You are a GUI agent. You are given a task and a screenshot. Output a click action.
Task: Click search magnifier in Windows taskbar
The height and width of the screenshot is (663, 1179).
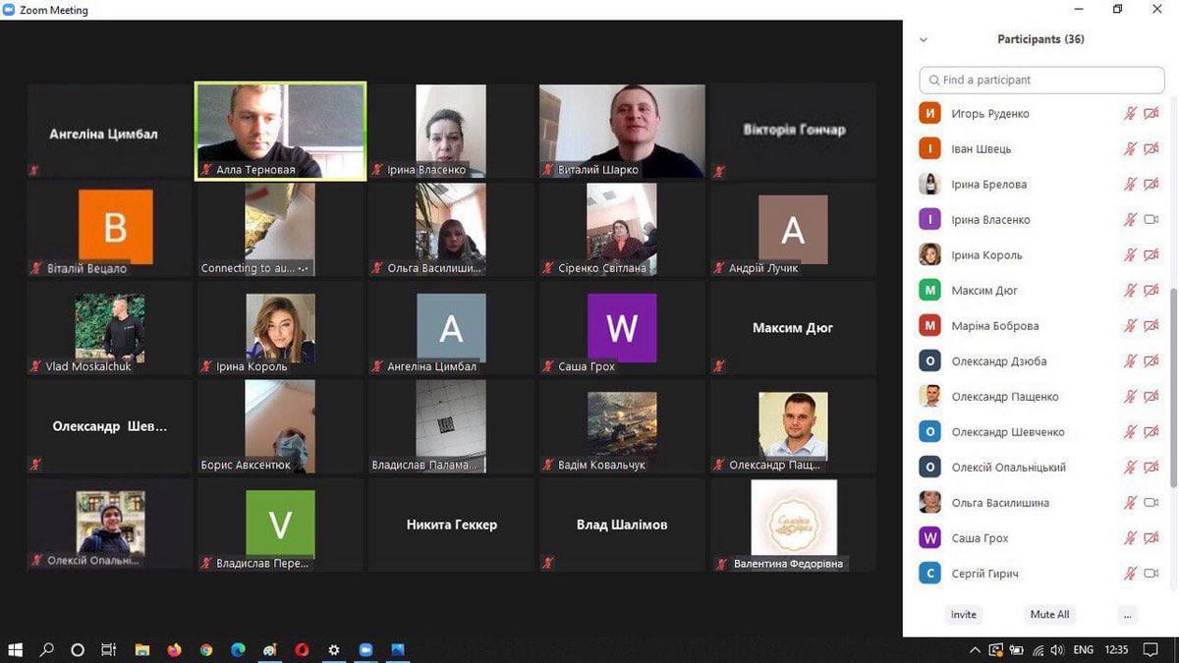[46, 650]
